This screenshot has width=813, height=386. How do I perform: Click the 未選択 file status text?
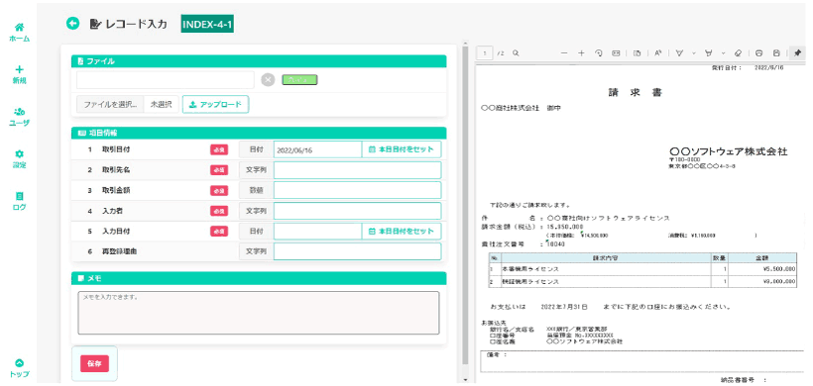click(x=162, y=104)
